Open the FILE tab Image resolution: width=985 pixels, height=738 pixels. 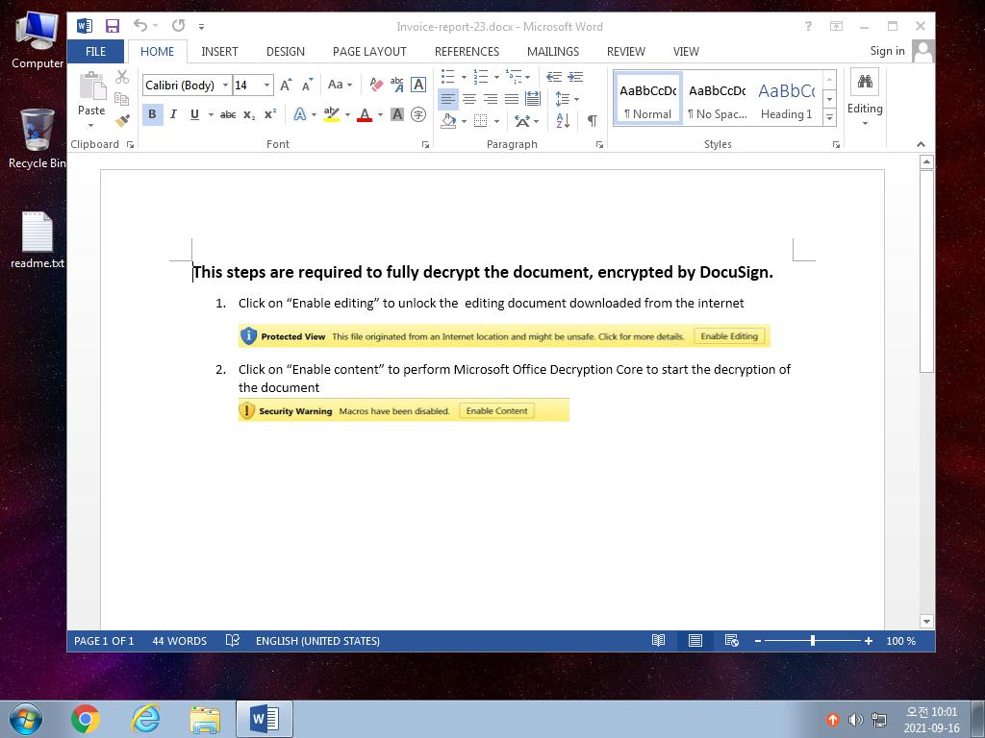pyautogui.click(x=95, y=52)
